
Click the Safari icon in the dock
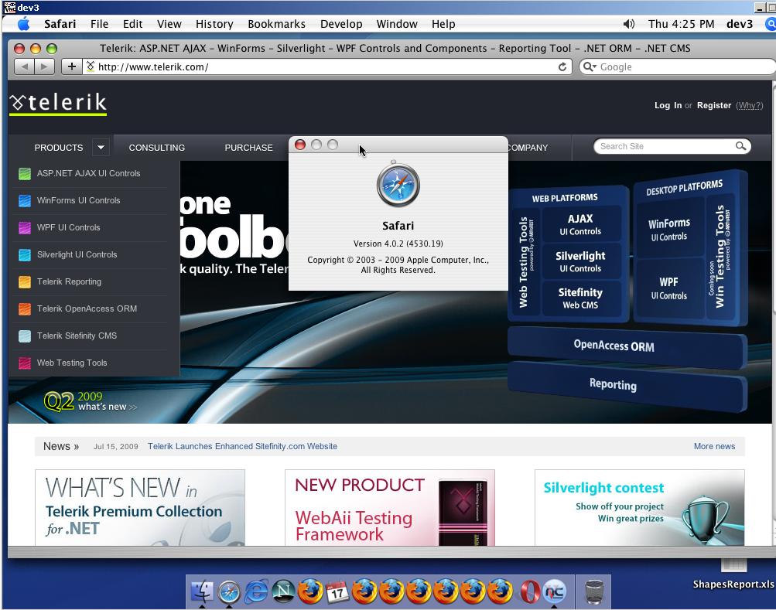(x=229, y=591)
